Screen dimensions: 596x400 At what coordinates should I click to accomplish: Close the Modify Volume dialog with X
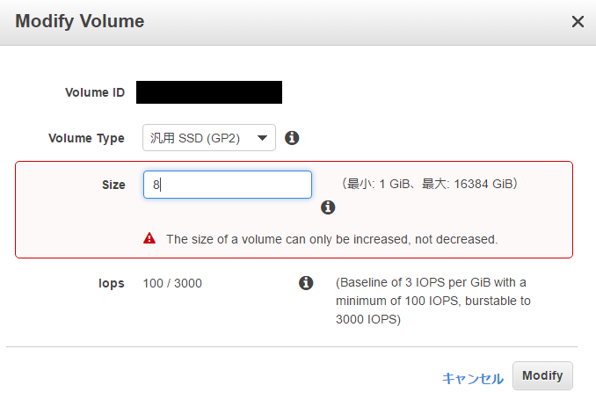coord(578,22)
